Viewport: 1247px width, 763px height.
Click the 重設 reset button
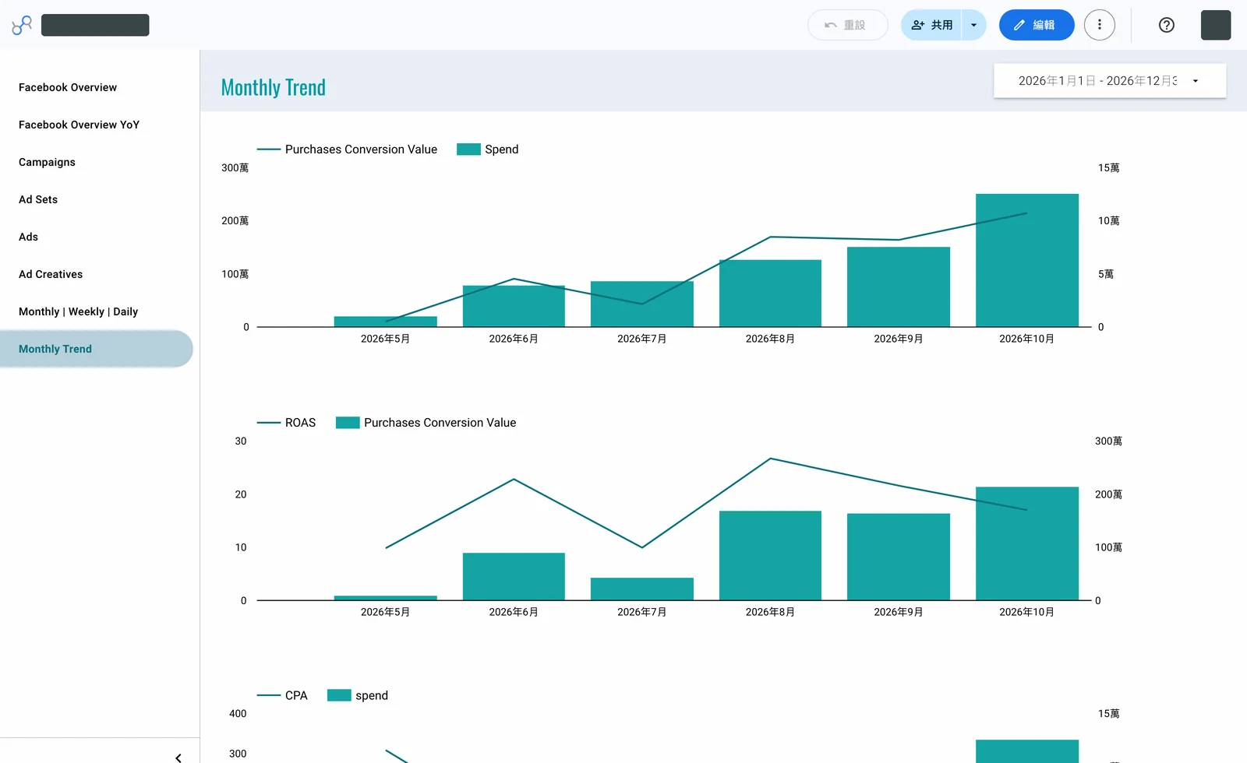[847, 25]
